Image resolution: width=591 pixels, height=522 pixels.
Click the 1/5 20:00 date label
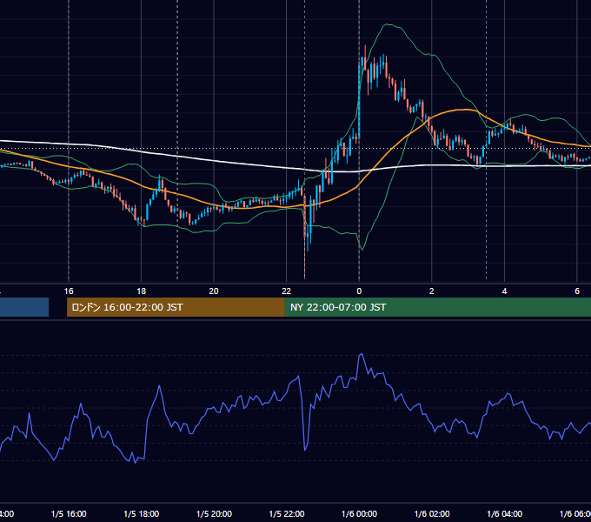click(x=214, y=513)
